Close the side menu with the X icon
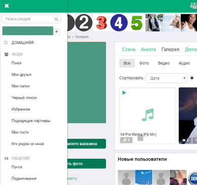 point(7,6)
